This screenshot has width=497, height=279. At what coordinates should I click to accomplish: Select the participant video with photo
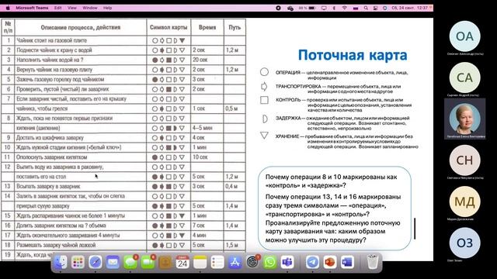pos(464,119)
